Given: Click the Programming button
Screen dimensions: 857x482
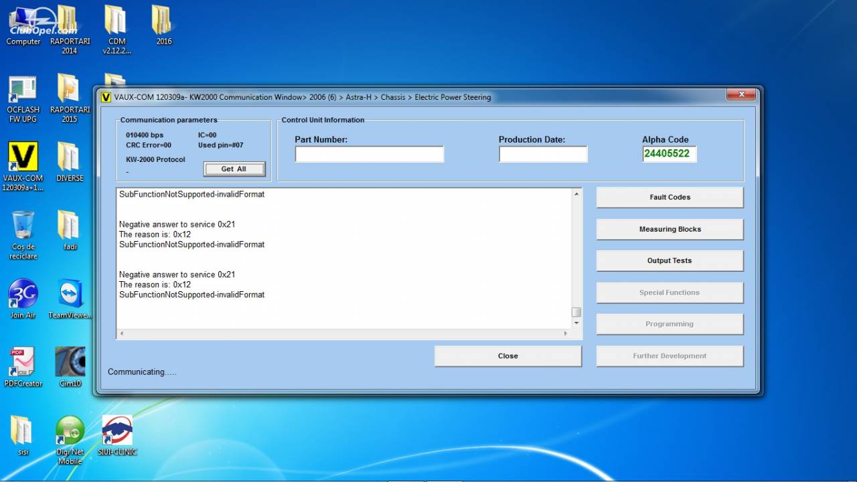Looking at the screenshot, I should pyautogui.click(x=670, y=324).
